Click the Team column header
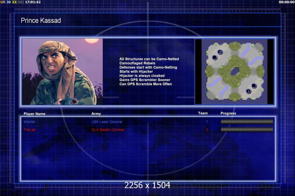 pos(203,113)
